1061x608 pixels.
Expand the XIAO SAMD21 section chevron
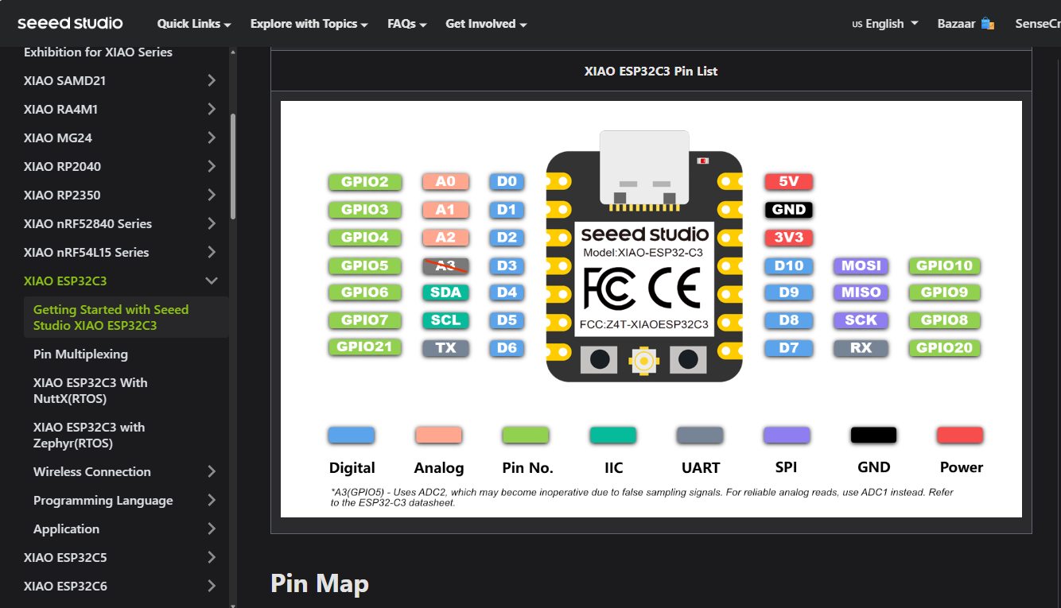[x=211, y=80]
